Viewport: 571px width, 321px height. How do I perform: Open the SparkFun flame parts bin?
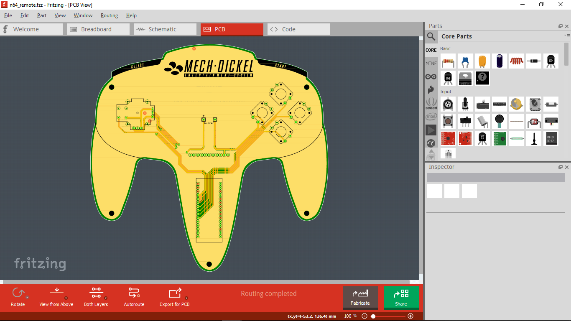[431, 89]
